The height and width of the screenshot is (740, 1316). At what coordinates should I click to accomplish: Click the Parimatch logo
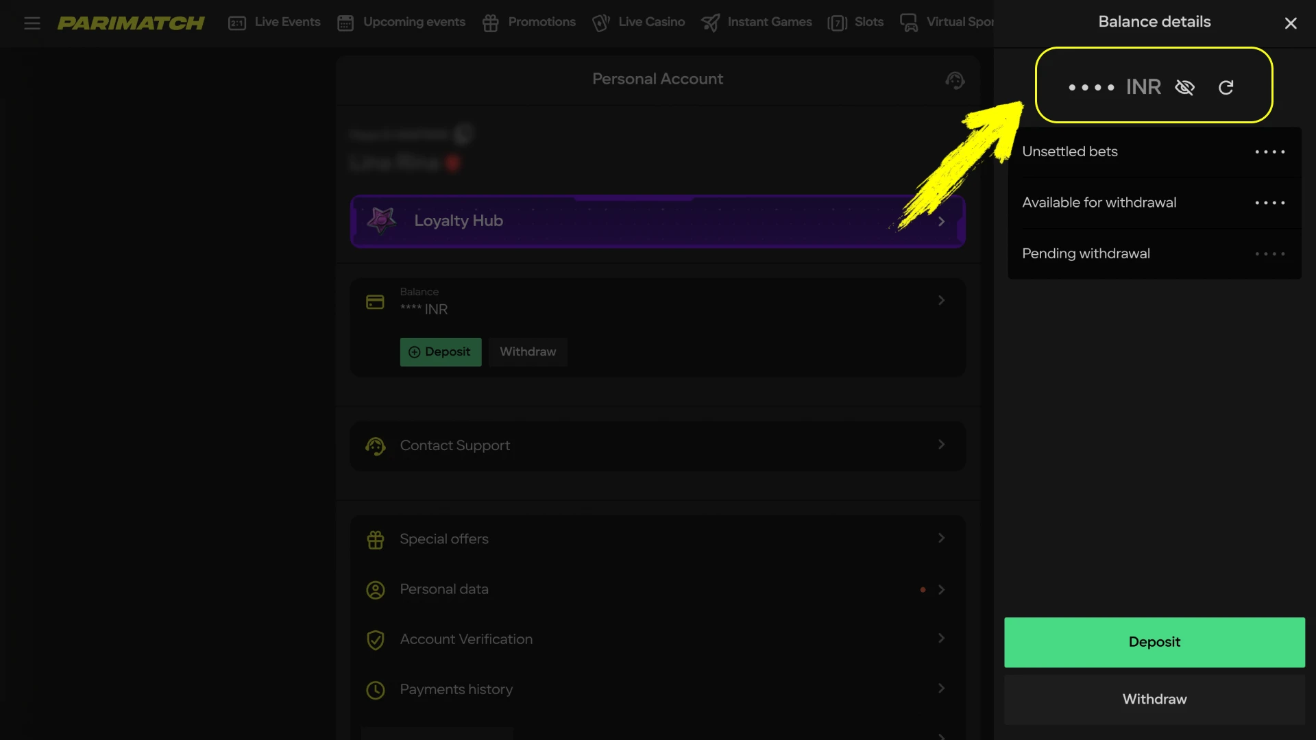click(x=131, y=23)
